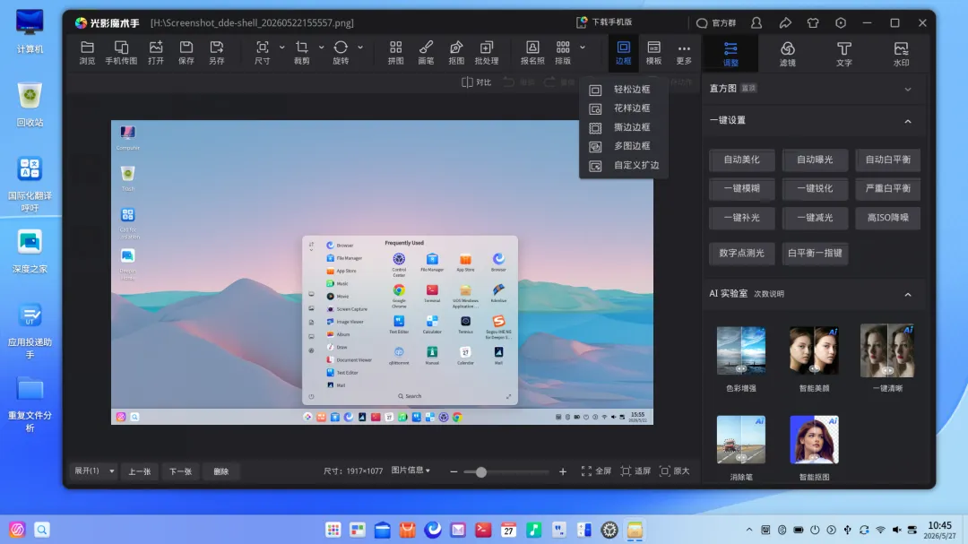Open the calendar app in the taskbar
Screen dimensions: 968x544
[x=508, y=530]
